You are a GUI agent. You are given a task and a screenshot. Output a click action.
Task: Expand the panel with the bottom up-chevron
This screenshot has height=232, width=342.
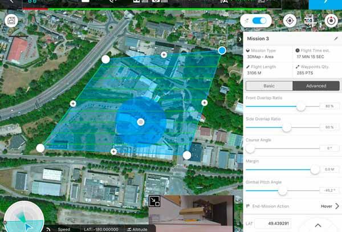point(317,225)
